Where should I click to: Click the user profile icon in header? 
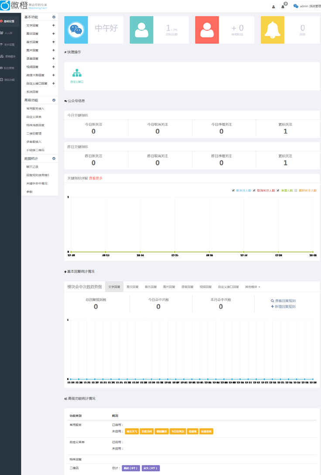pyautogui.click(x=273, y=7)
